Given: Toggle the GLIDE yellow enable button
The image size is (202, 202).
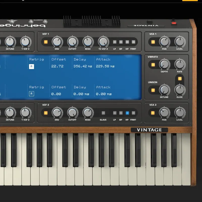Looking at the screenshot, I should tap(180, 79).
